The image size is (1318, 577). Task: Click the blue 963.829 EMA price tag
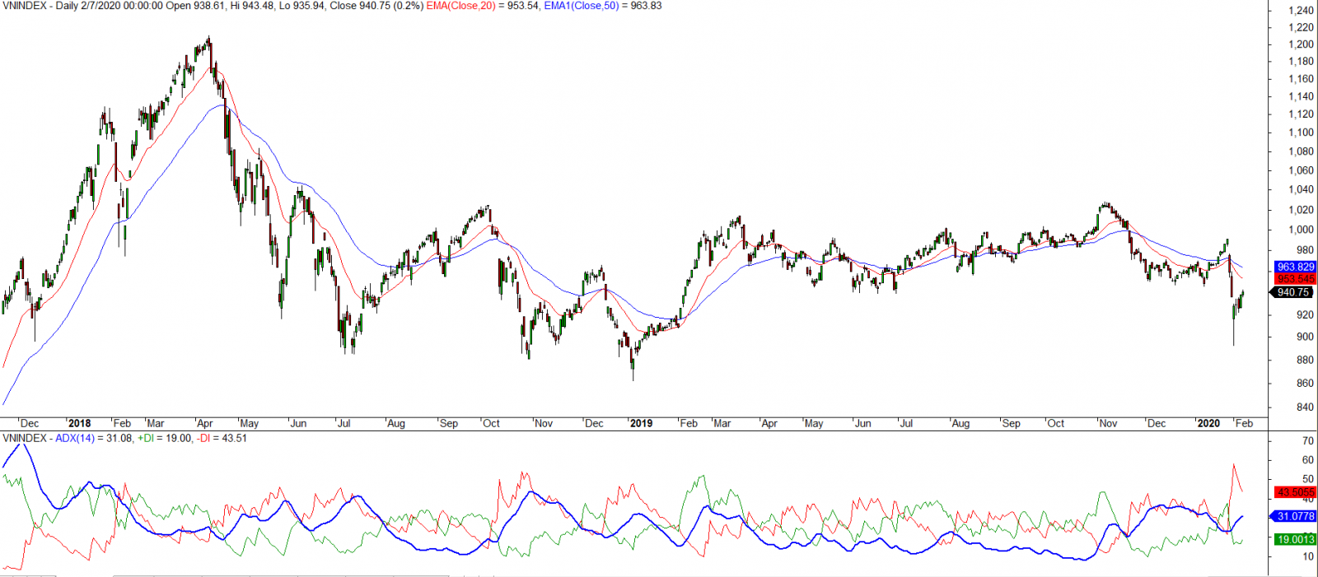[1295, 267]
